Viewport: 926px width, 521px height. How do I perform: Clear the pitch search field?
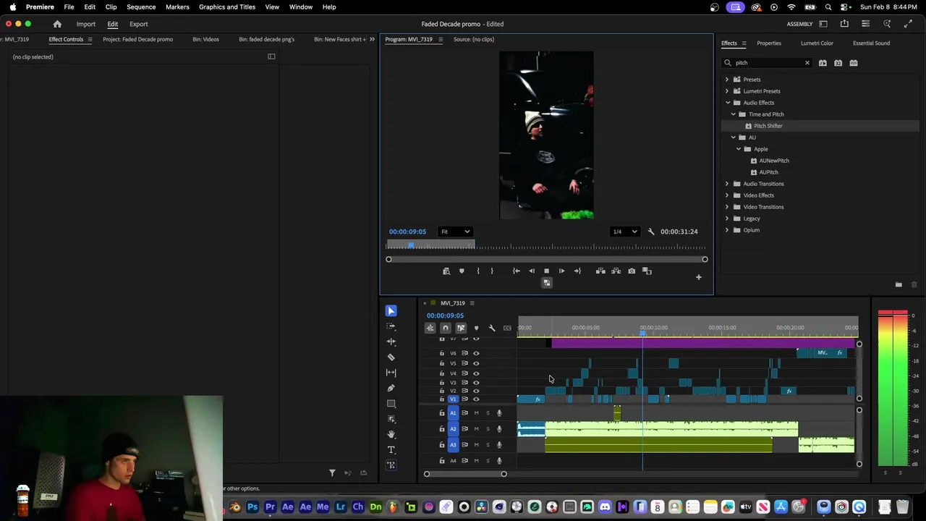(807, 63)
